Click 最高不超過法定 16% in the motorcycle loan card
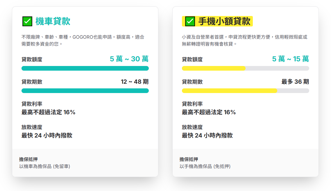The height and width of the screenshot is (191, 331). click(48, 112)
